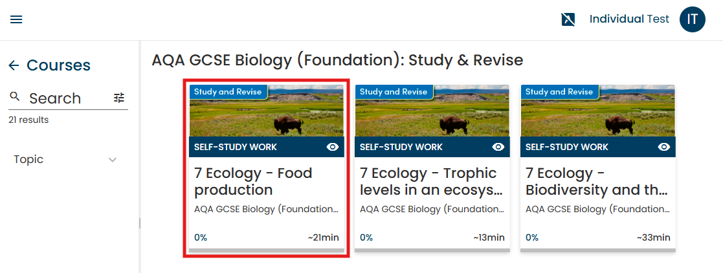This screenshot has height=273, width=723.
Task: Click the magnifier search icon
Action: point(15,98)
